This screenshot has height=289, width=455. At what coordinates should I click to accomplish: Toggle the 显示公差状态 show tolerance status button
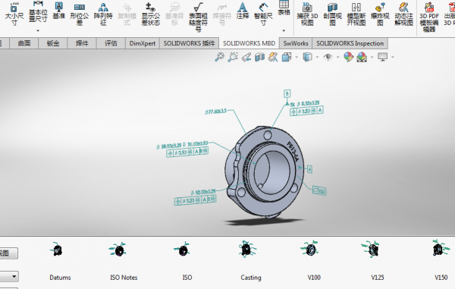point(151,14)
